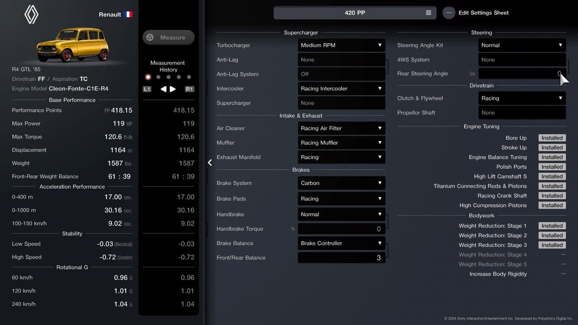Open Handbrake Normal dropdown

point(341,214)
